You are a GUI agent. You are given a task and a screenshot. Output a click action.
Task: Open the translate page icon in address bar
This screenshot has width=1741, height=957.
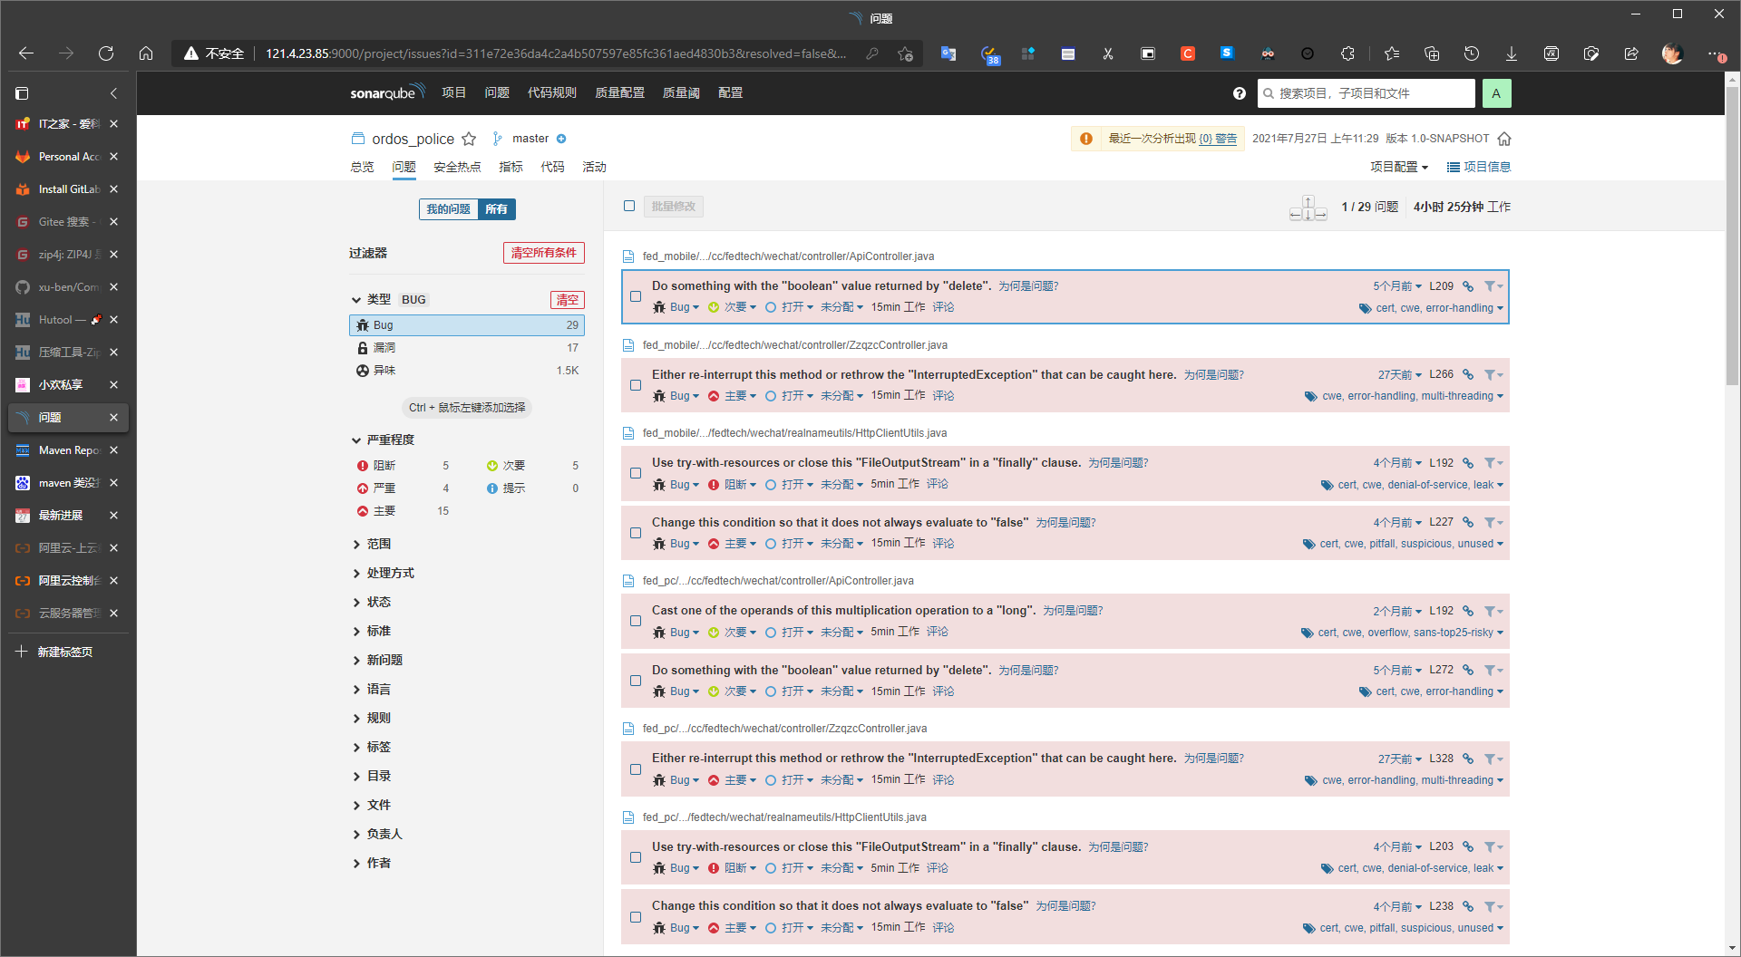[x=948, y=53]
